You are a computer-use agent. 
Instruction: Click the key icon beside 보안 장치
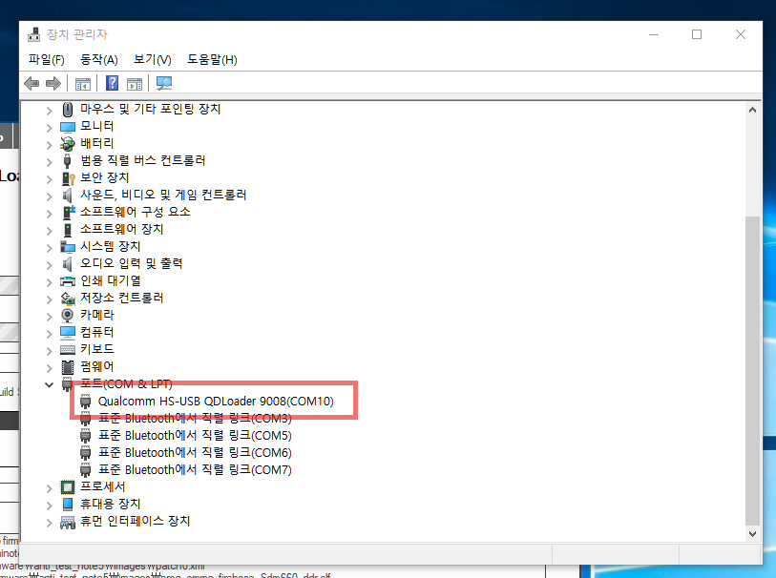68,178
